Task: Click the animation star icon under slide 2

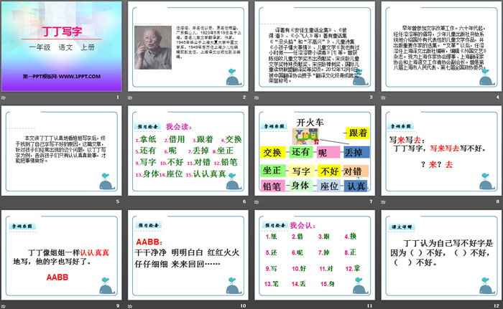Action: coord(130,98)
